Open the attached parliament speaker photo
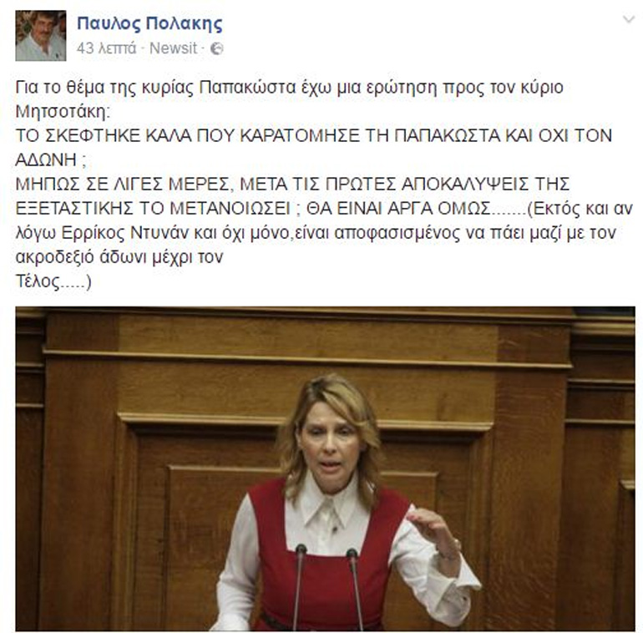Image resolution: width=643 pixels, height=633 pixels. click(325, 468)
